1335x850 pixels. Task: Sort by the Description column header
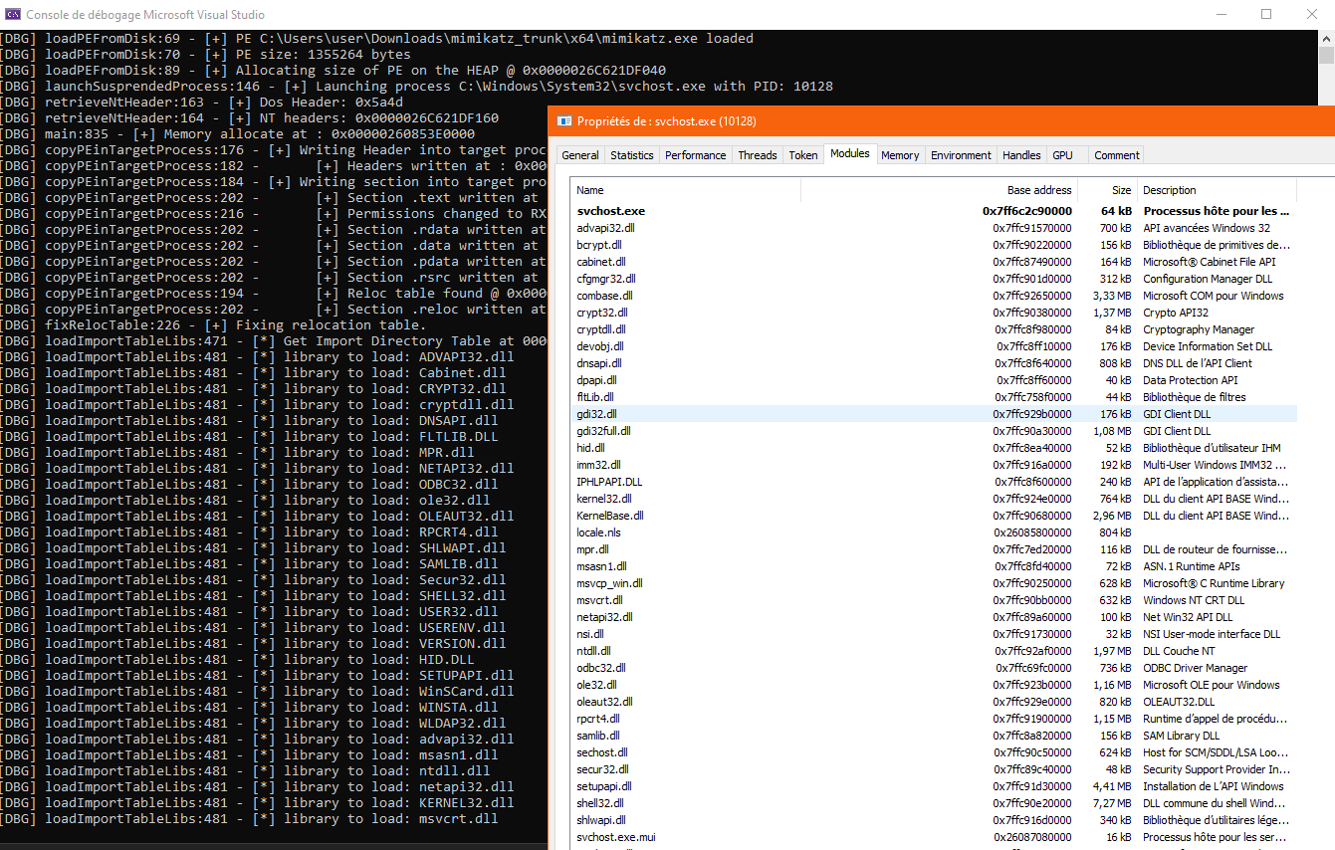(1217, 190)
